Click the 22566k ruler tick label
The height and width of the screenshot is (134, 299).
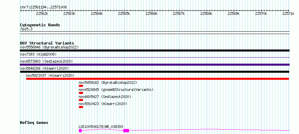point(152,13)
